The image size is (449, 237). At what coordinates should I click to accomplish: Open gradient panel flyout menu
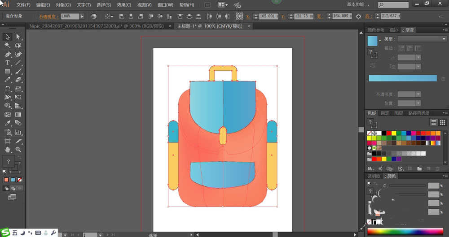[445, 30]
